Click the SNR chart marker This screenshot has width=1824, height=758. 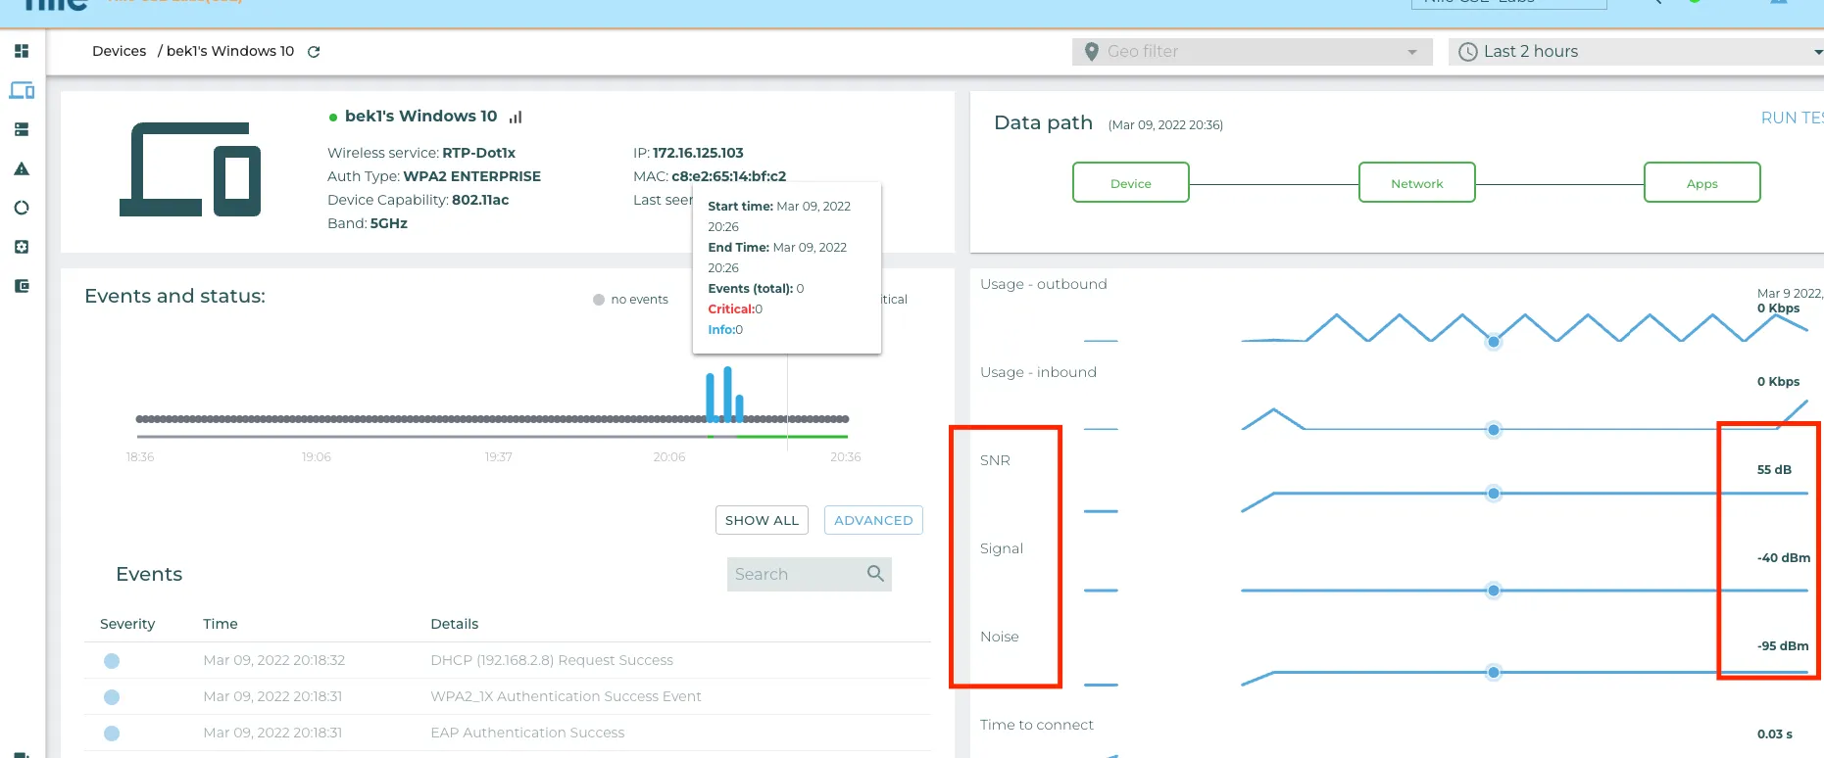coord(1494,494)
